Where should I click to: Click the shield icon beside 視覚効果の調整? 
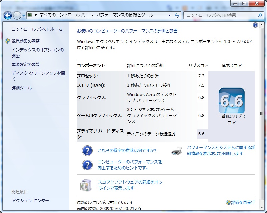7,41
